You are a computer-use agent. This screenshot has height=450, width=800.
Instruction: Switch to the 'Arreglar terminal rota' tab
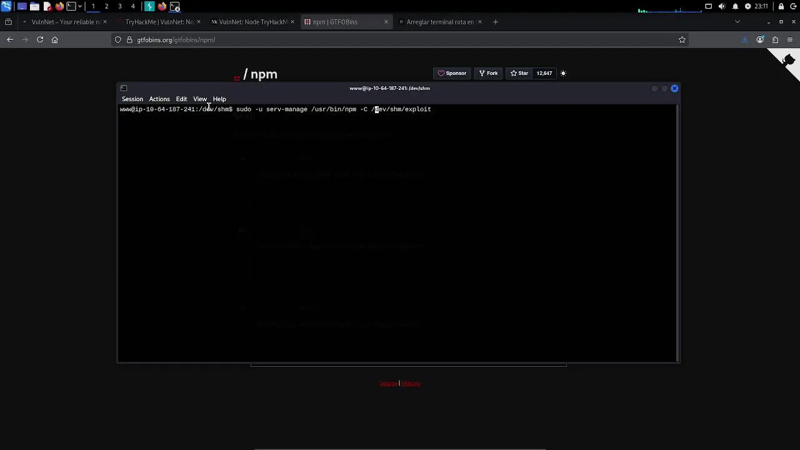point(439,22)
